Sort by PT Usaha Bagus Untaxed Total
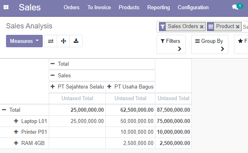The image size is (248, 153). coord(130,98)
